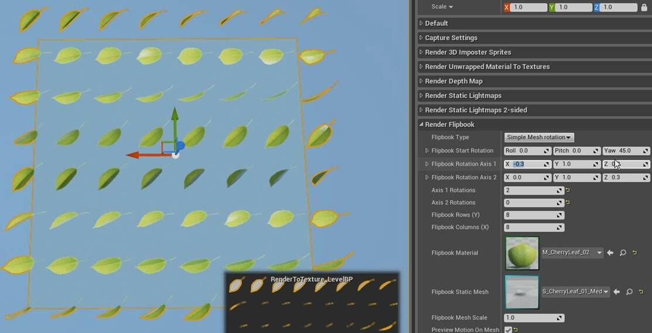Click the Start Rotation Roll field
The image size is (652, 333).
pos(528,151)
